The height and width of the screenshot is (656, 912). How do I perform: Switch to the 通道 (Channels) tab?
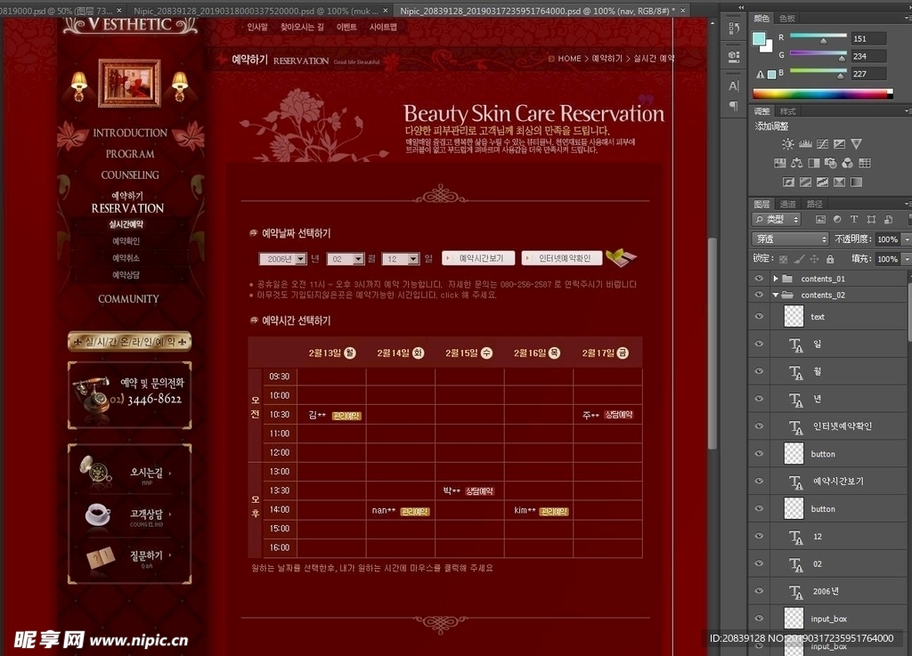(x=787, y=204)
